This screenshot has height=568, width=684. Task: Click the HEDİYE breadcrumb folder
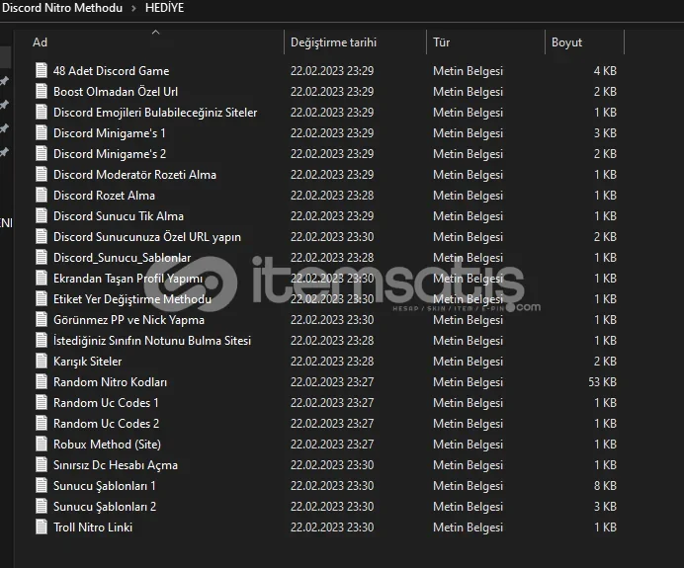coord(164,8)
